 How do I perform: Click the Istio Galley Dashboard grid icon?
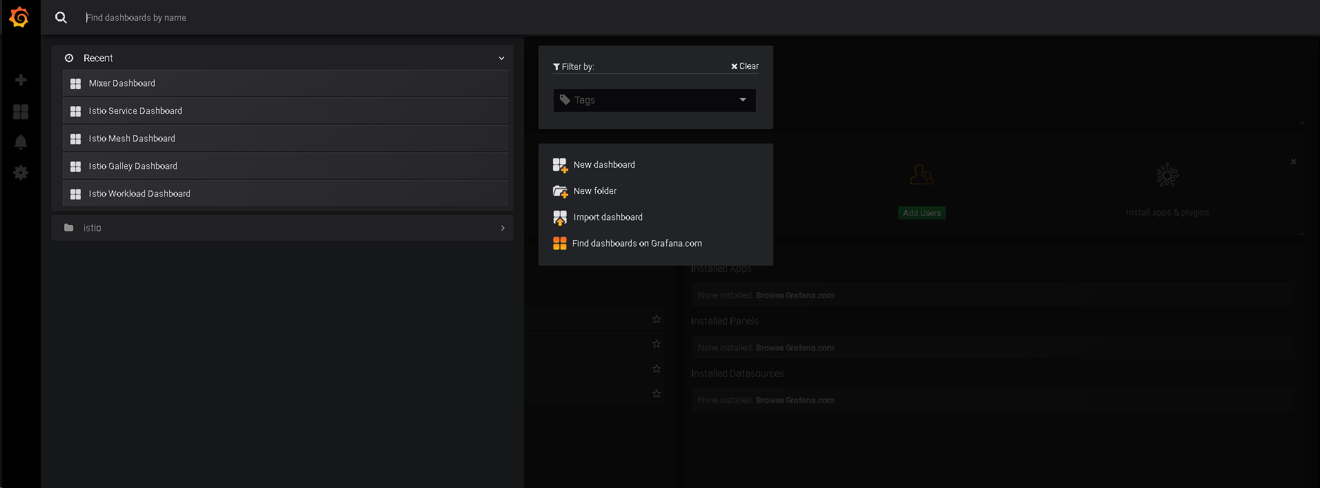76,166
